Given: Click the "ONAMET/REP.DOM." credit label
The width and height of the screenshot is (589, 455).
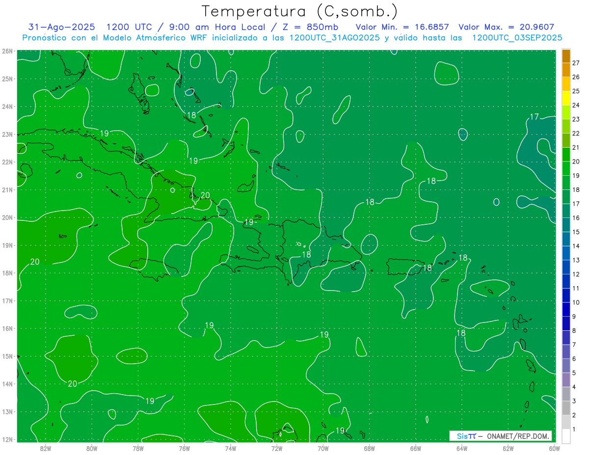Looking at the screenshot, I should click(x=519, y=436).
